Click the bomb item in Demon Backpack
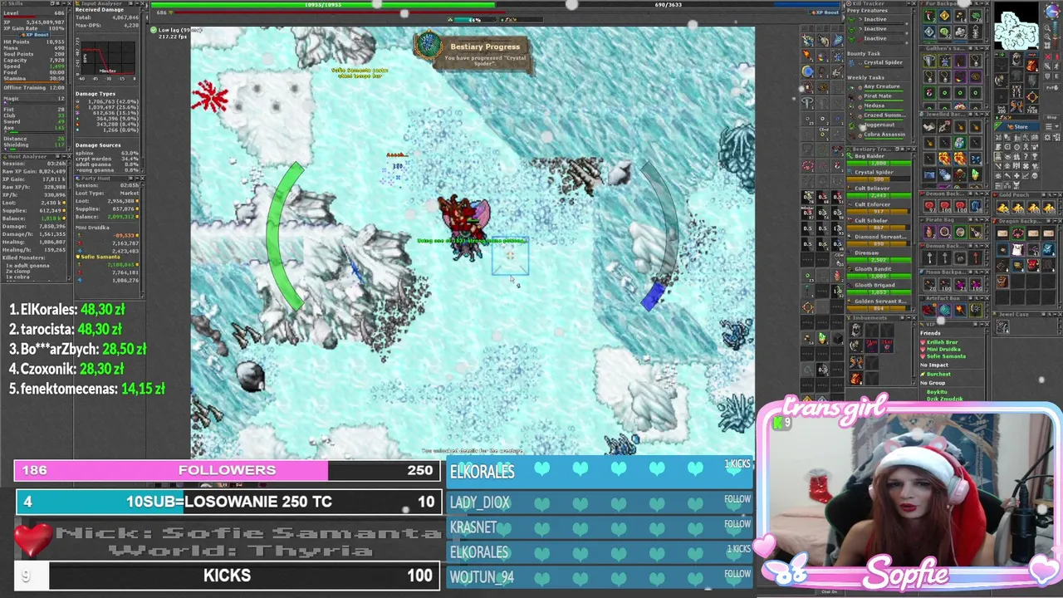This screenshot has width=1063, height=598. [x=959, y=257]
